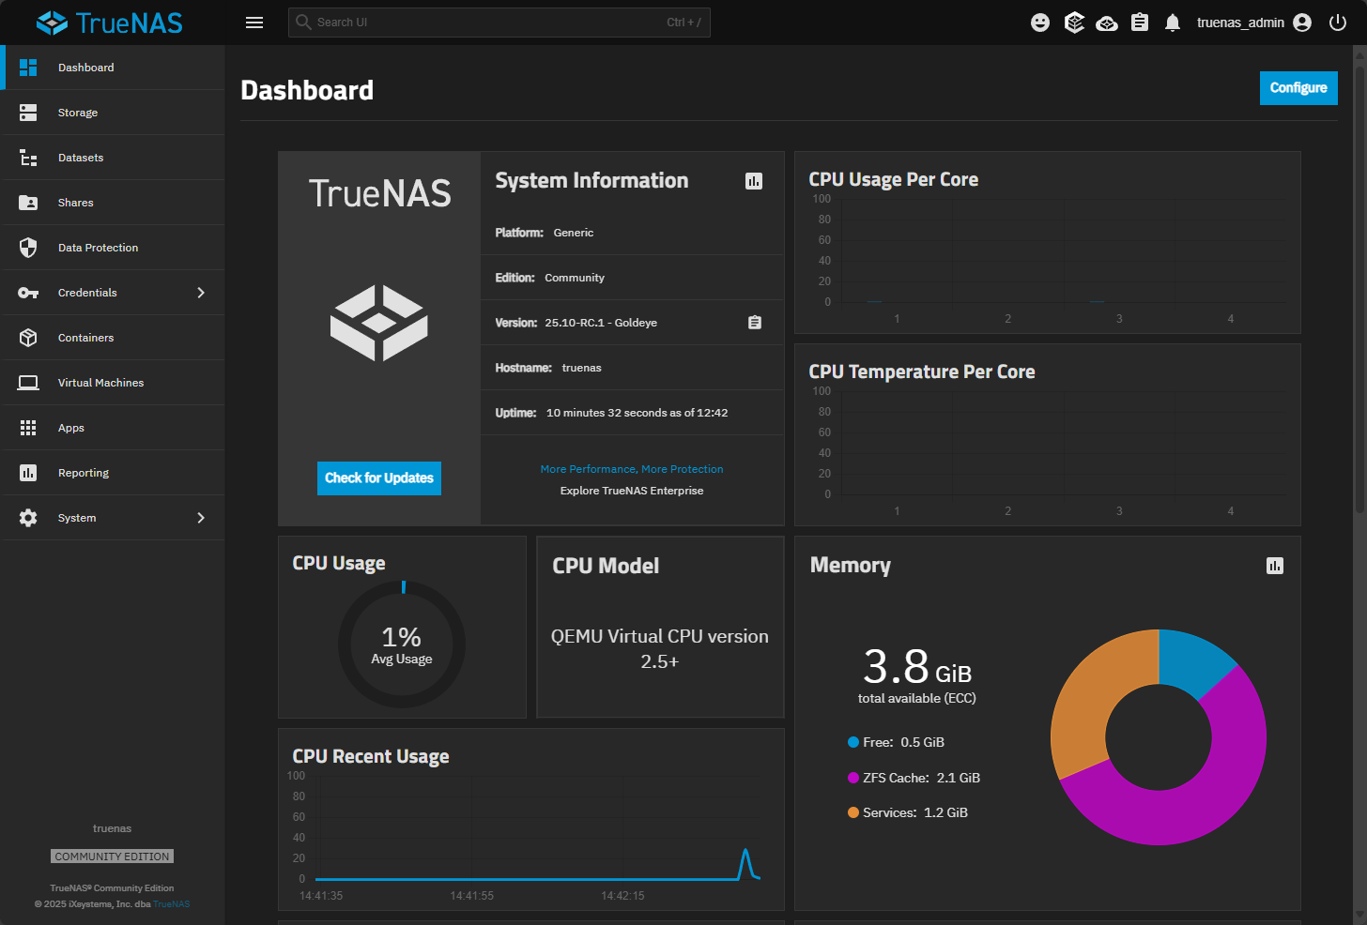Click version text 25.10-RC.1 - Goldeye
This screenshot has height=925, width=1367.
[601, 323]
